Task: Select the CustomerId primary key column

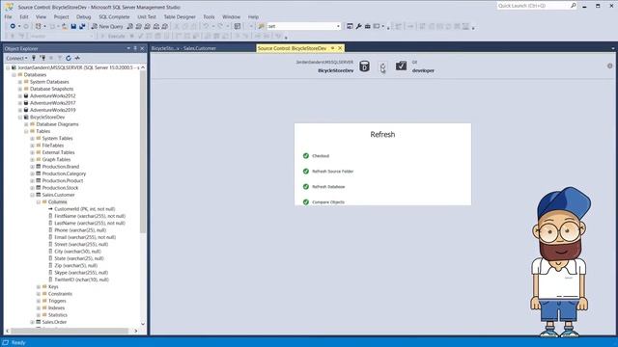Action: coord(84,209)
